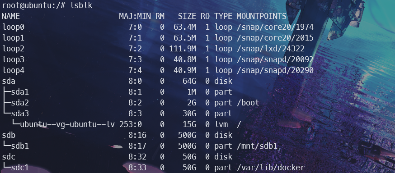Screen dimensions: 395x173
Task: Click the '/boot' mount point
Action: pos(248,103)
